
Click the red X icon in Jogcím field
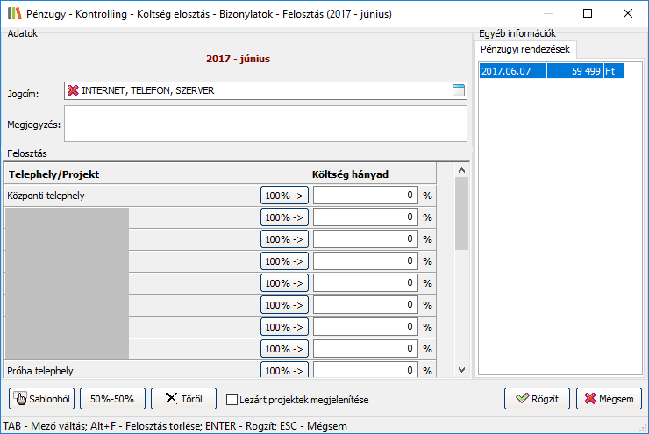[x=73, y=90]
